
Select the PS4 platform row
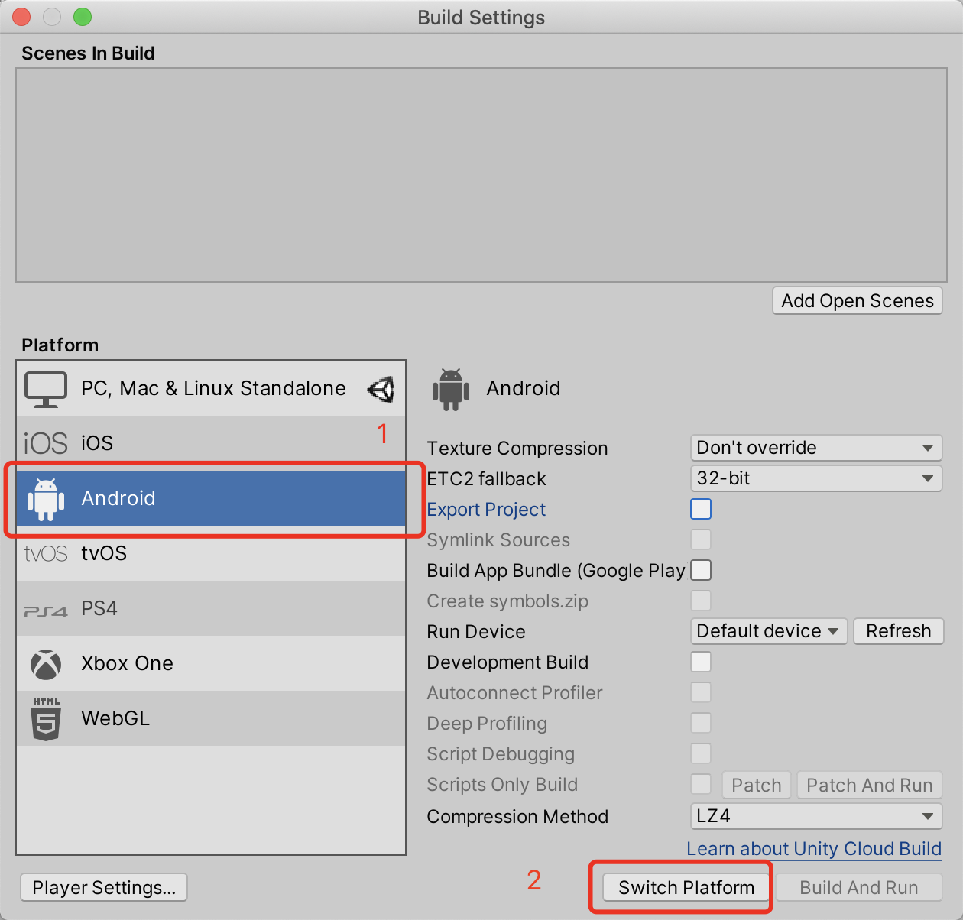[x=211, y=608]
